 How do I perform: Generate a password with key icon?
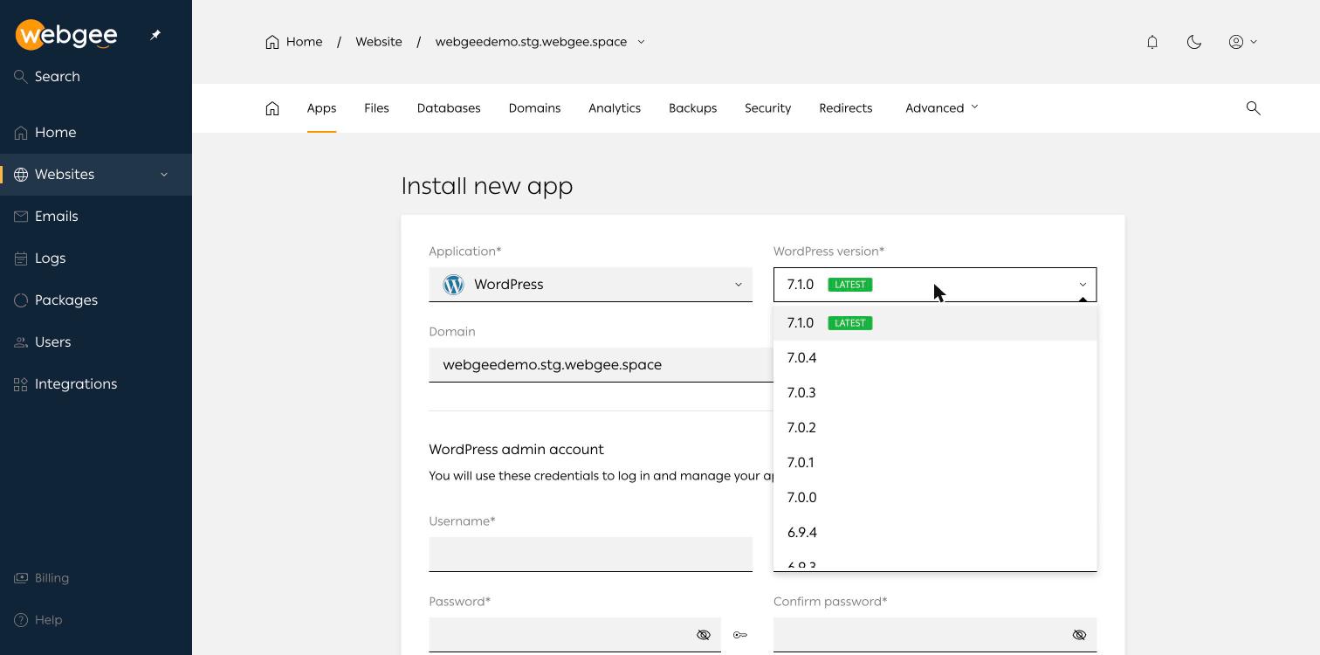(740, 635)
